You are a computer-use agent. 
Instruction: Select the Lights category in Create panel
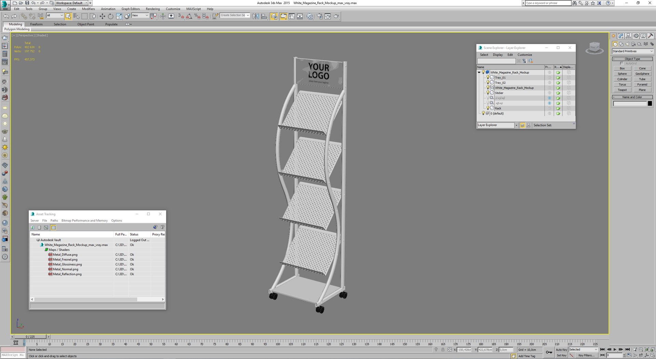coord(627,44)
